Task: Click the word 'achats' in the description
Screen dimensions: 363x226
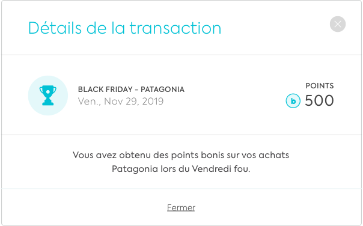Action: click(274, 155)
